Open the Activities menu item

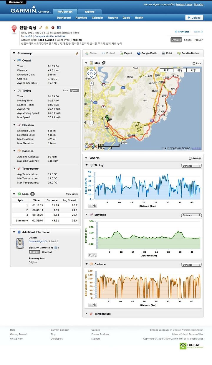click(81, 18)
